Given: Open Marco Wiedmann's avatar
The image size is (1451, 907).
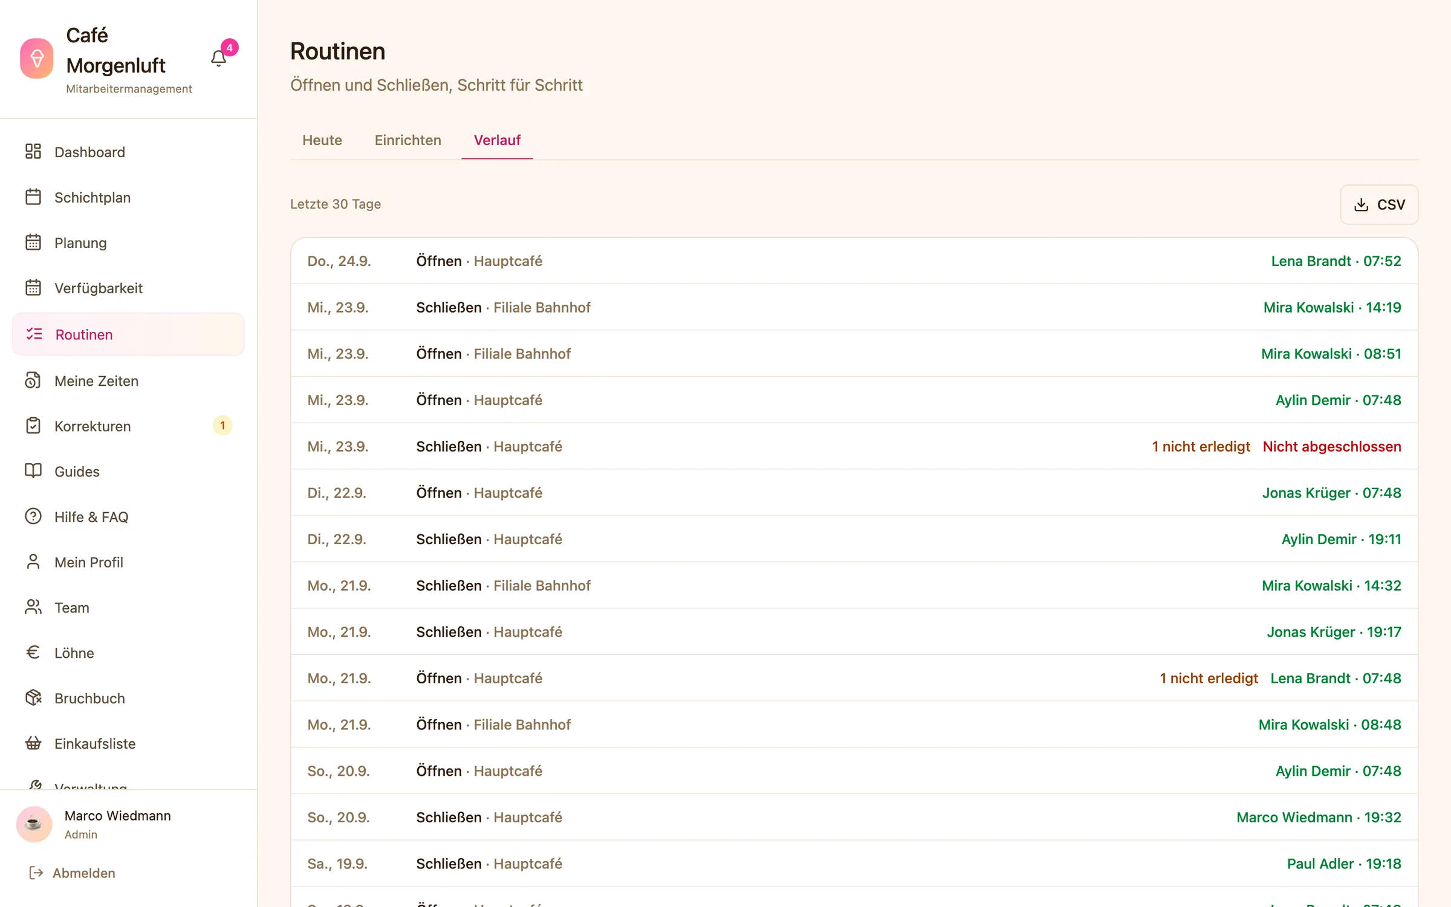Looking at the screenshot, I should [34, 824].
